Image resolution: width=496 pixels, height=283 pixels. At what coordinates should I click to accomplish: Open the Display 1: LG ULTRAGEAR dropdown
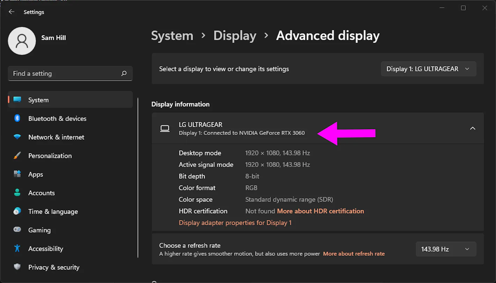pos(429,69)
